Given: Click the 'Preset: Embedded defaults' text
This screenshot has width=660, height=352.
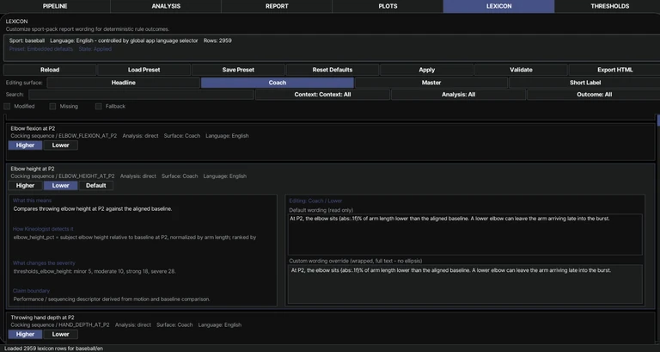Looking at the screenshot, I should [41, 49].
